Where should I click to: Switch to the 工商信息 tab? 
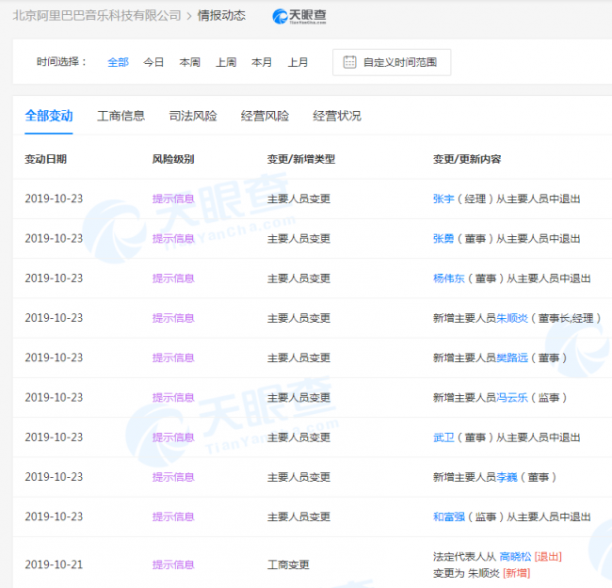[121, 116]
